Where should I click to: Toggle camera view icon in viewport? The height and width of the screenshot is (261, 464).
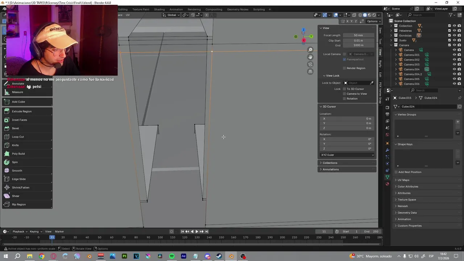310,64
